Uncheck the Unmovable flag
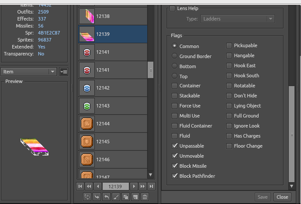Screen dimensions: 301x204 click(x=174, y=156)
